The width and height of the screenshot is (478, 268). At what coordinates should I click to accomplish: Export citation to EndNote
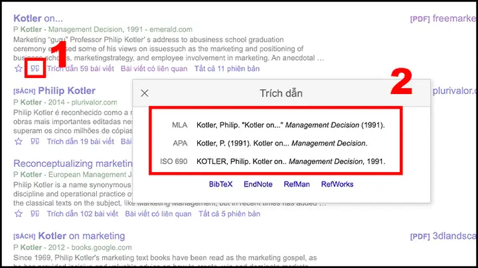point(258,184)
